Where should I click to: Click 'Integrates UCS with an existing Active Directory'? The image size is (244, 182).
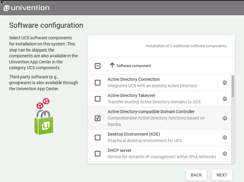(152, 86)
